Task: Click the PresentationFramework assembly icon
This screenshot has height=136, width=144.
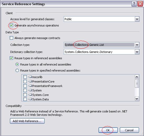Action: 30,86
